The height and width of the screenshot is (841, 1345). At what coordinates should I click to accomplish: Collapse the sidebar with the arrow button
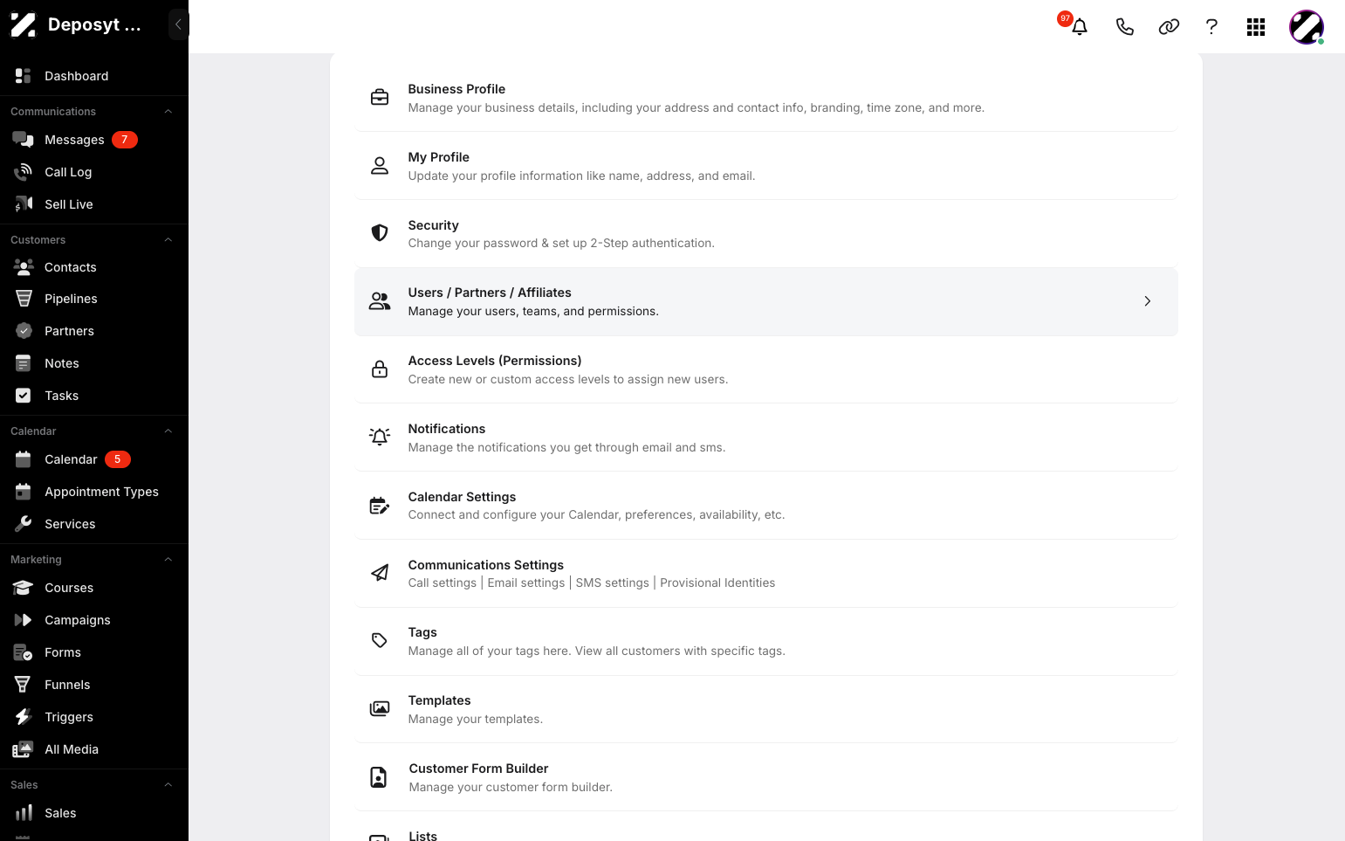178,24
